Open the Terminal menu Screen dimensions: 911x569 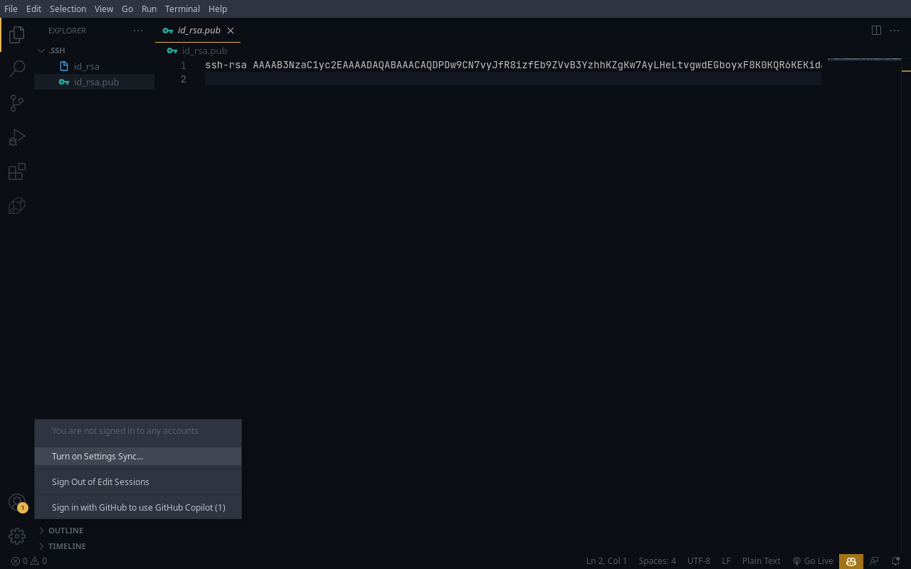181,9
